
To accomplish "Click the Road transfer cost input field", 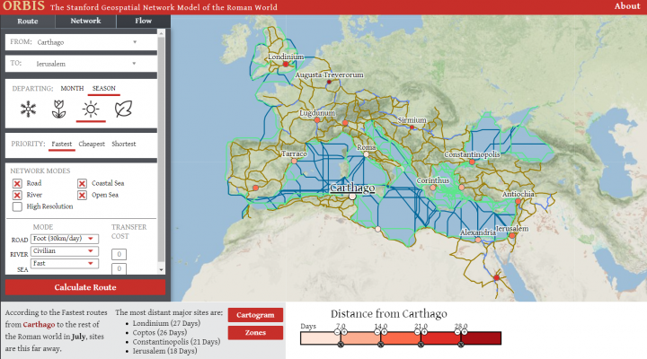I will (119, 254).
